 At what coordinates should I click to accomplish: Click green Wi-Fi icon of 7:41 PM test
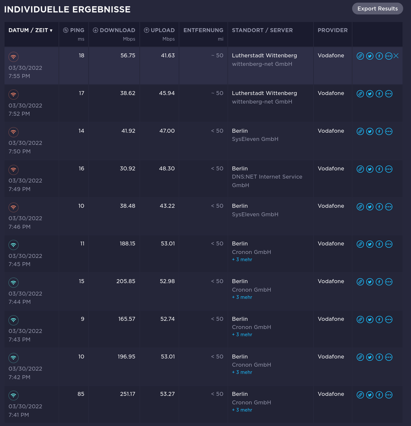(14, 395)
